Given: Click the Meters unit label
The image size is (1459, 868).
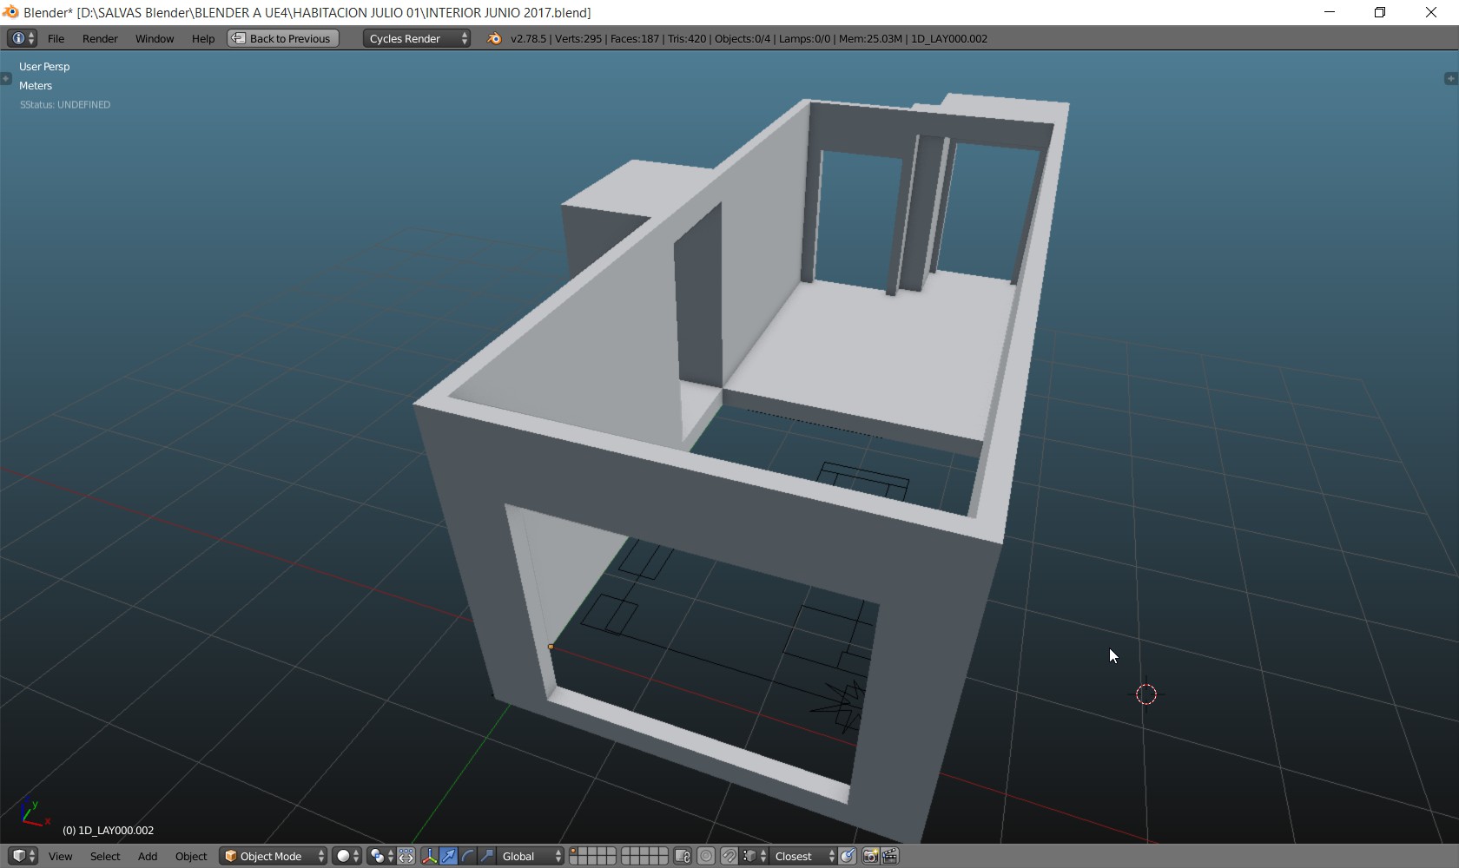Looking at the screenshot, I should point(36,86).
